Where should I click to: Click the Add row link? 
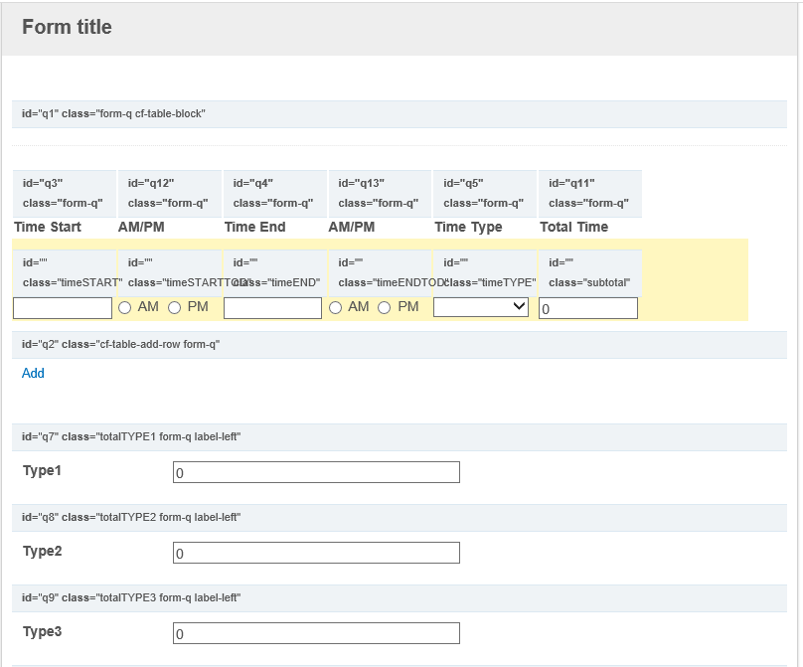click(x=33, y=374)
